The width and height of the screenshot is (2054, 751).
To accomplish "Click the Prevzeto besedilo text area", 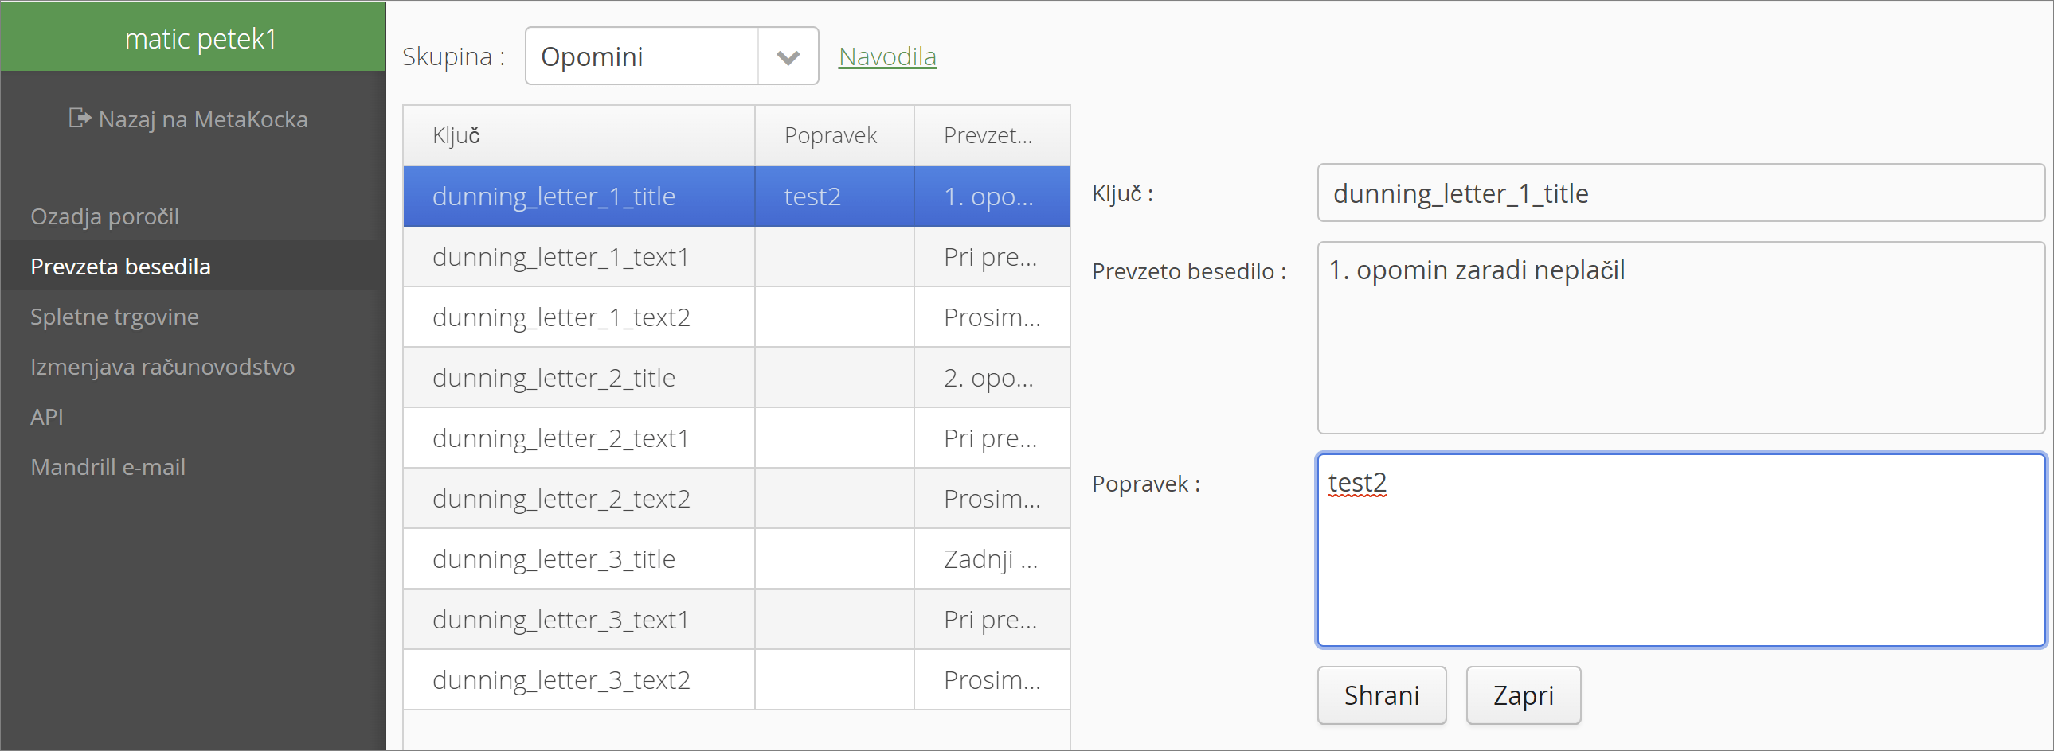I will (1680, 337).
